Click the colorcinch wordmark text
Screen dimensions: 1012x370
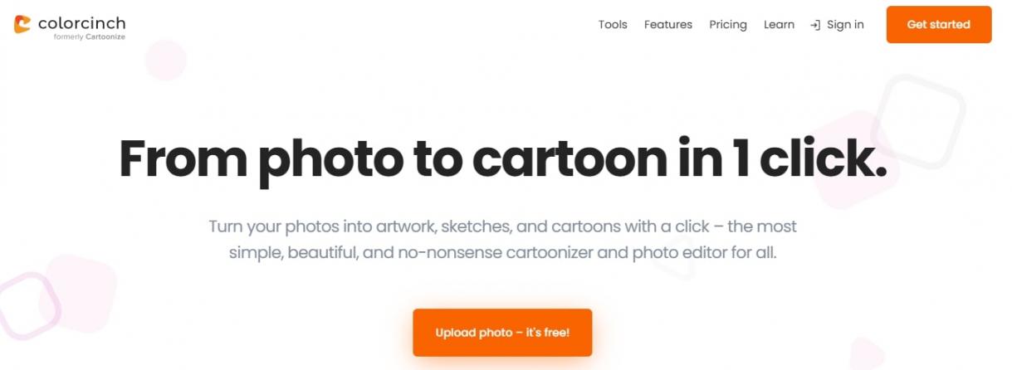tap(81, 22)
